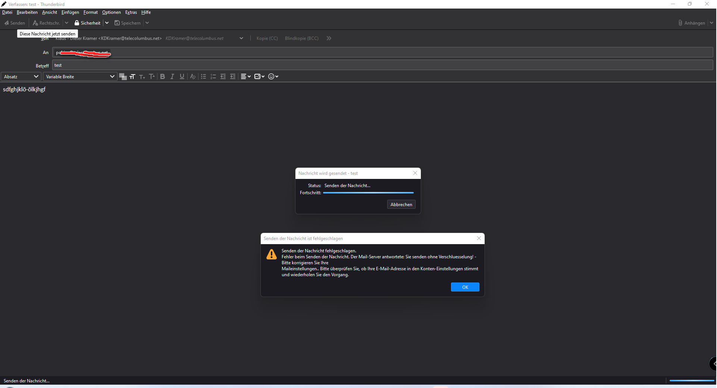Open the Absatz paragraph style dropdown
Viewport: 717px width, 388px height.
(21, 76)
